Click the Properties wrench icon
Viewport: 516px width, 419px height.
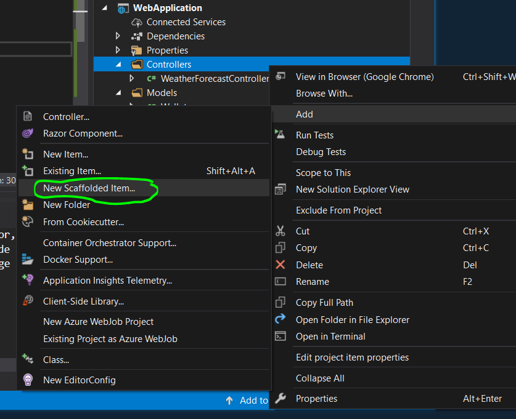[x=281, y=399]
